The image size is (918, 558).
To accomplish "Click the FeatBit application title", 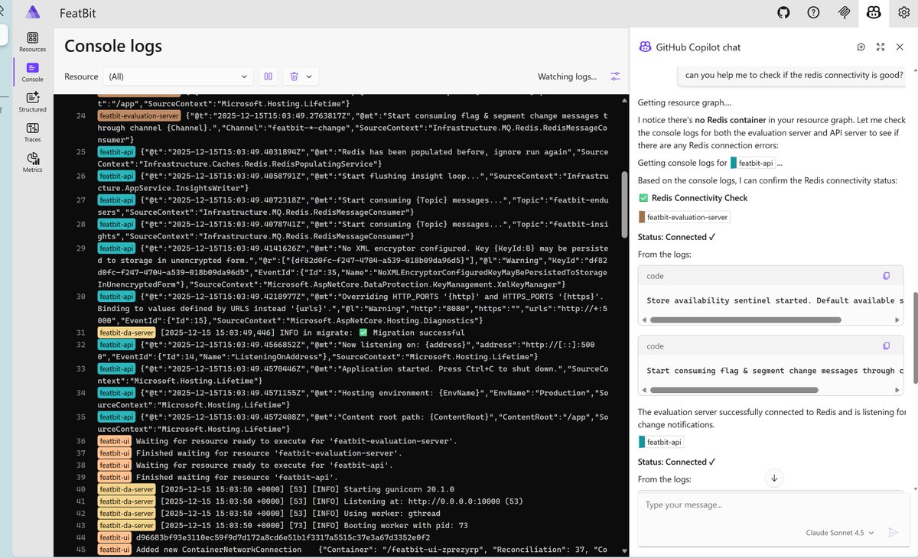I will 78,13.
